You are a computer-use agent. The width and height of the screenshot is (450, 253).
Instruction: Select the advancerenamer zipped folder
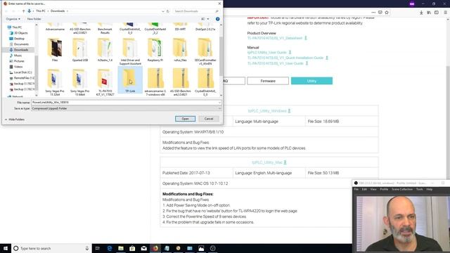[x=155, y=82]
